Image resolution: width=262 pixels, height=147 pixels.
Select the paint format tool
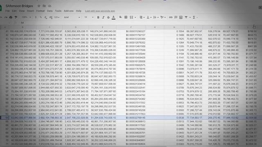(x=16, y=17)
